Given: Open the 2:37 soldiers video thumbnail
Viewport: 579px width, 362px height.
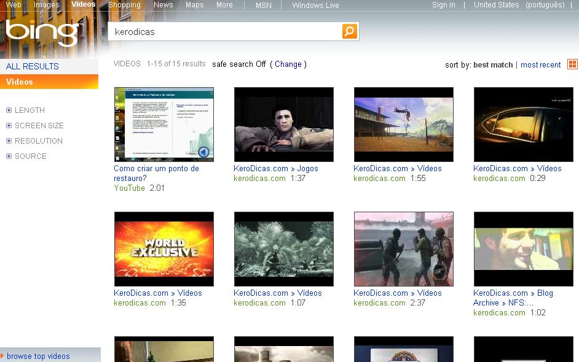Looking at the screenshot, I should click(x=404, y=249).
